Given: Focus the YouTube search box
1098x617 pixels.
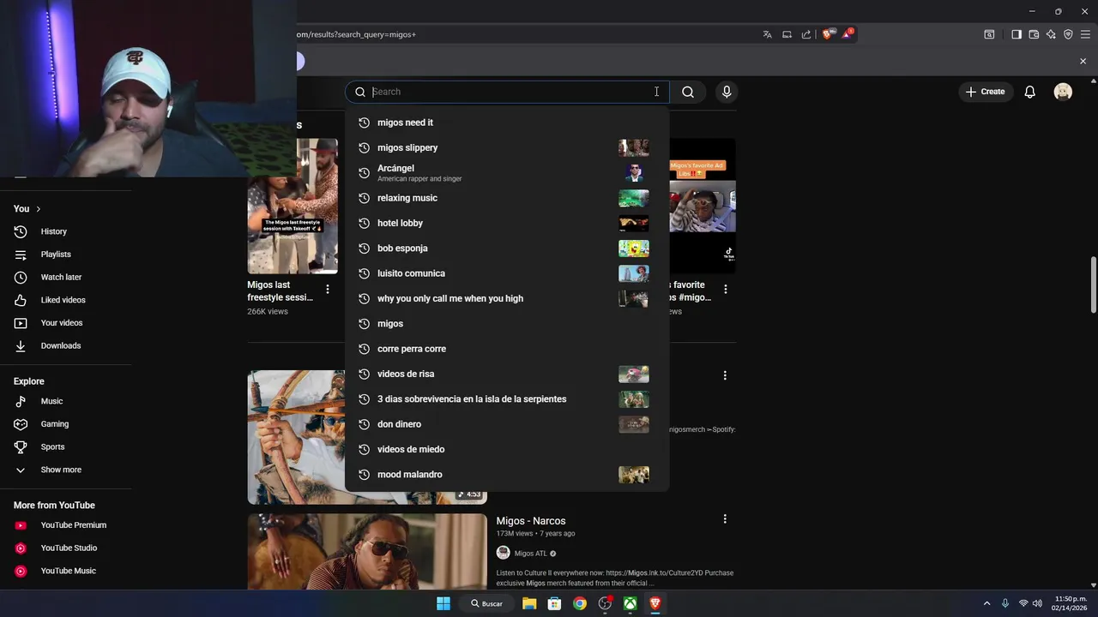Looking at the screenshot, I should (x=507, y=92).
